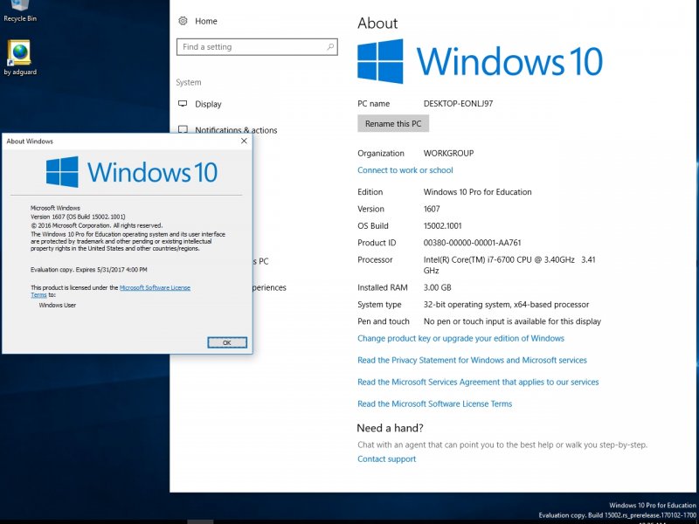Image resolution: width=699 pixels, height=524 pixels.
Task: Click the Windows logo in About Windows dialog
Action: coord(62,171)
